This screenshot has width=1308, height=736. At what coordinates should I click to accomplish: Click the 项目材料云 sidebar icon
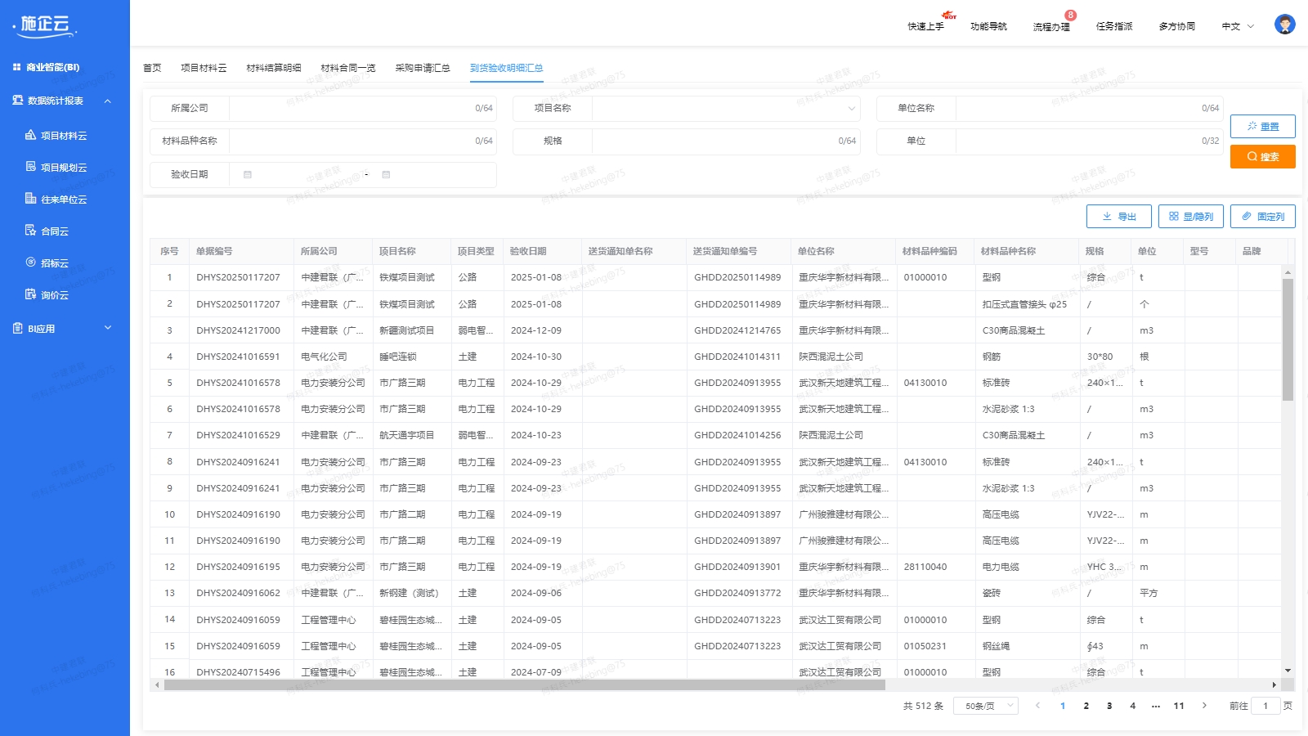click(x=31, y=135)
